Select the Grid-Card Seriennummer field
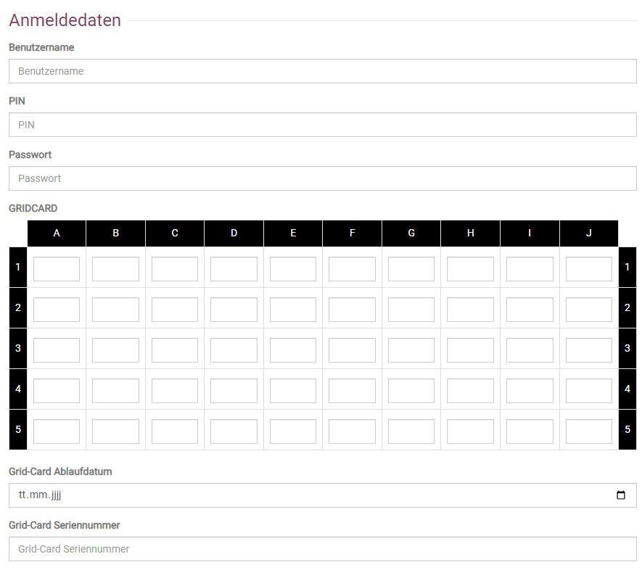This screenshot has width=642, height=575. click(x=322, y=549)
